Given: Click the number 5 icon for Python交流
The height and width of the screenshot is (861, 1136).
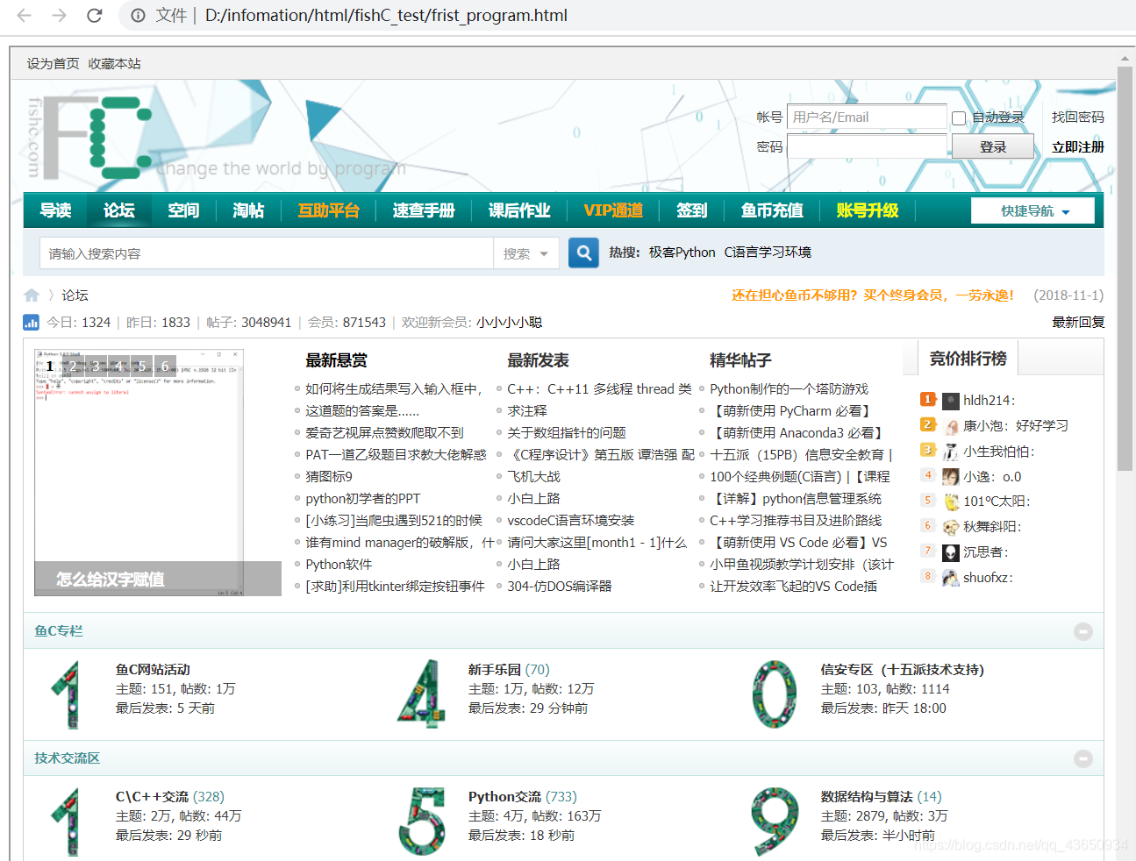Looking at the screenshot, I should coord(422,821).
